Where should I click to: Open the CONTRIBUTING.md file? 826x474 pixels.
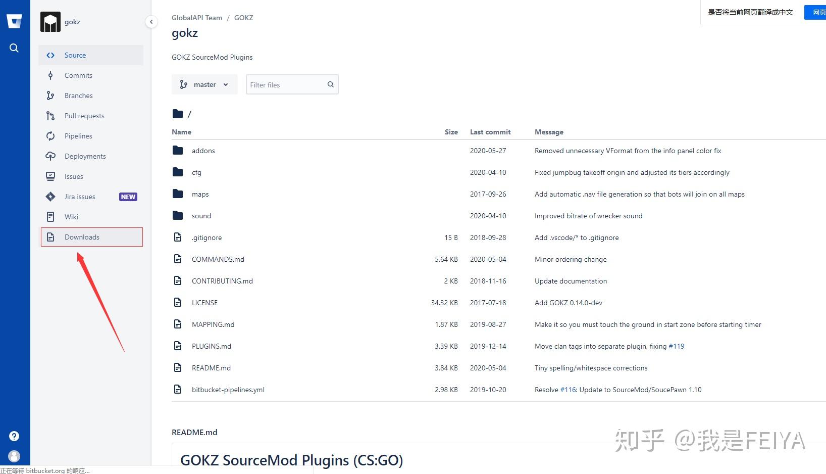(x=222, y=281)
